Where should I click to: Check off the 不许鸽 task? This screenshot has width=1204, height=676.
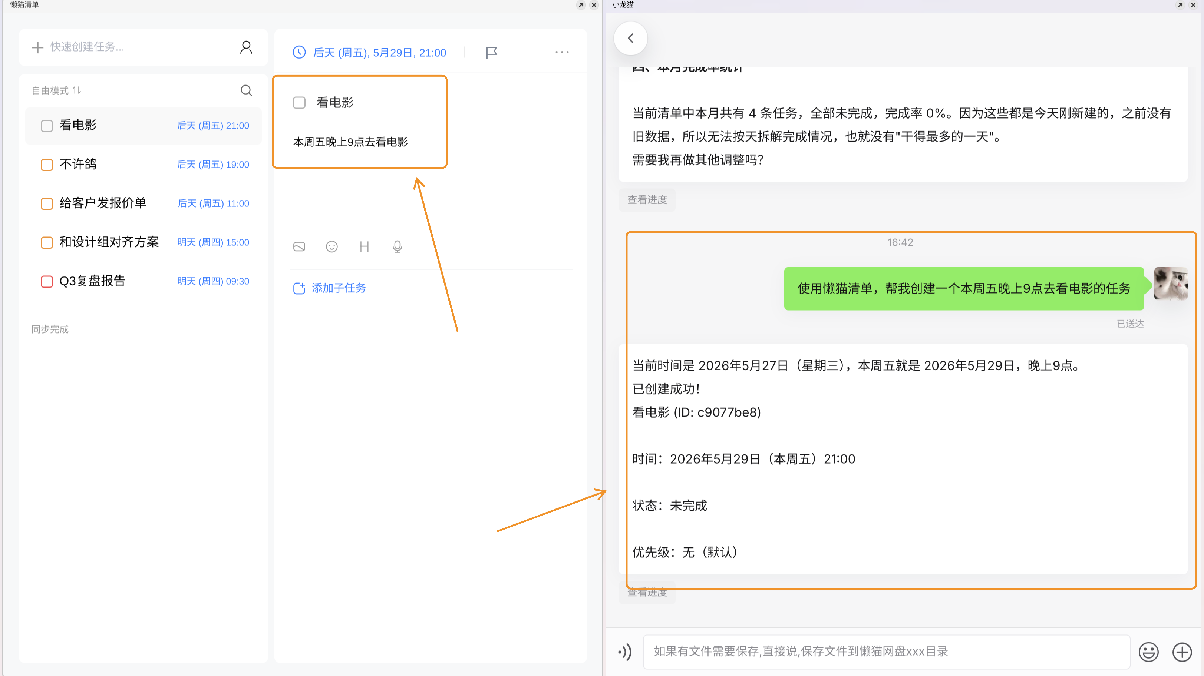(47, 165)
